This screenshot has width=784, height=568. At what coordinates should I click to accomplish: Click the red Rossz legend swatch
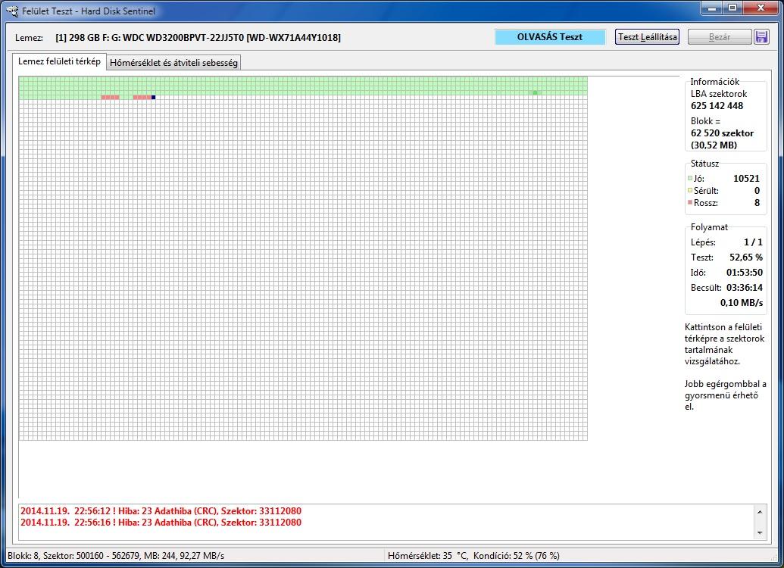(x=690, y=202)
